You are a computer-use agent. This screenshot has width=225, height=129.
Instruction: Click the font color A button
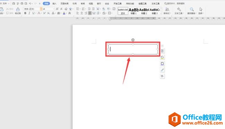(x=64, y=13)
